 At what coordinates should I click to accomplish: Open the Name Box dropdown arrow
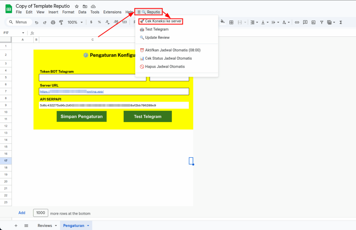pyautogui.click(x=23, y=33)
